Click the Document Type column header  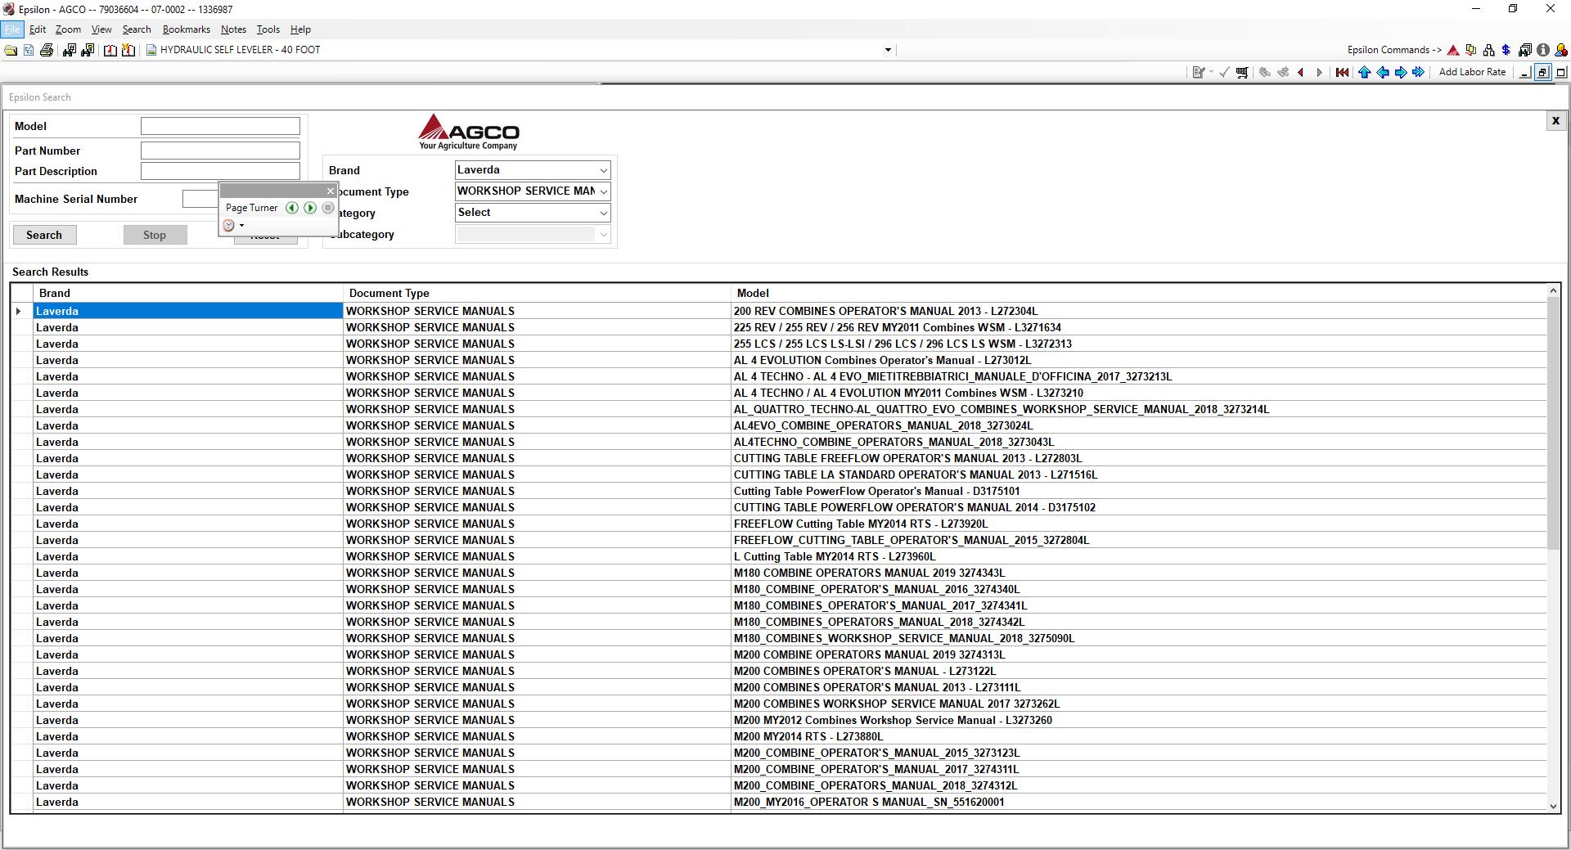point(537,293)
